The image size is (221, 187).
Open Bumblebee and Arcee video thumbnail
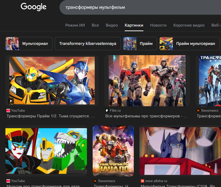coord(52,80)
